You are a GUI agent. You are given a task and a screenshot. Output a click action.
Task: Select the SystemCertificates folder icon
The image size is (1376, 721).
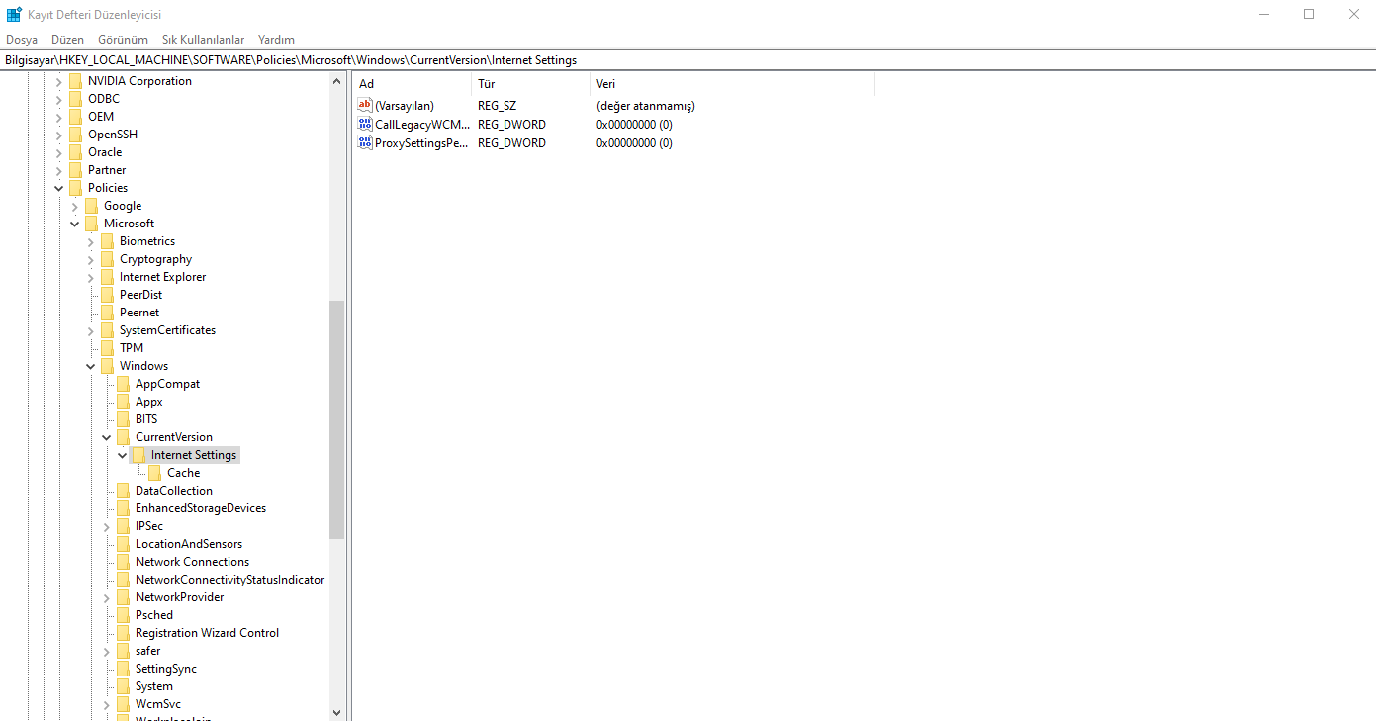click(107, 330)
